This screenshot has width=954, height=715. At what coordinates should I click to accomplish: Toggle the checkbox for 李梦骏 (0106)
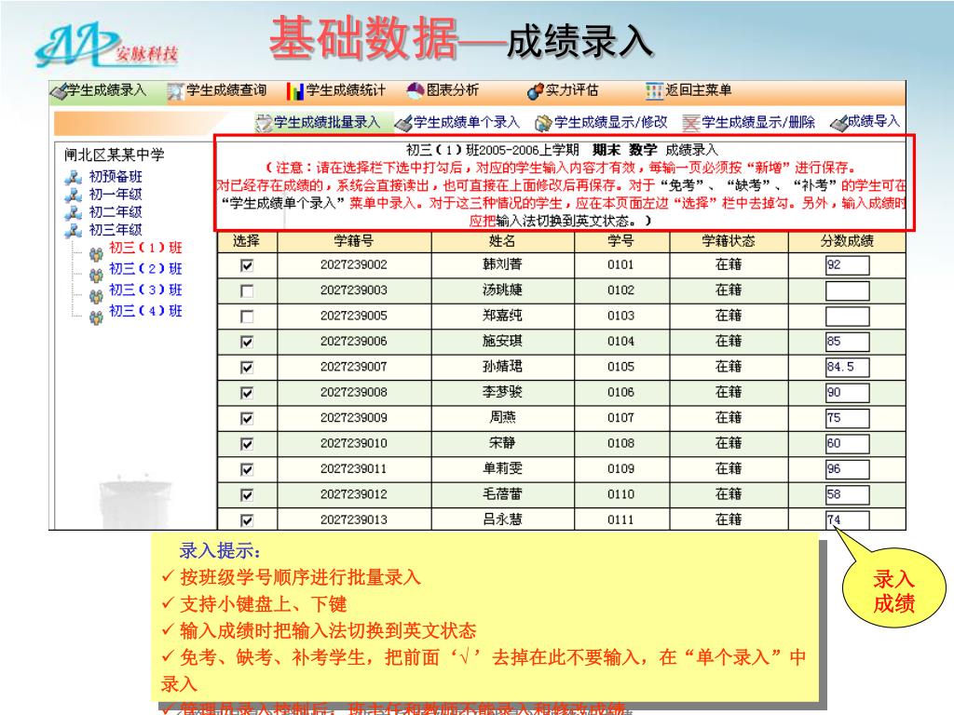coord(246,394)
